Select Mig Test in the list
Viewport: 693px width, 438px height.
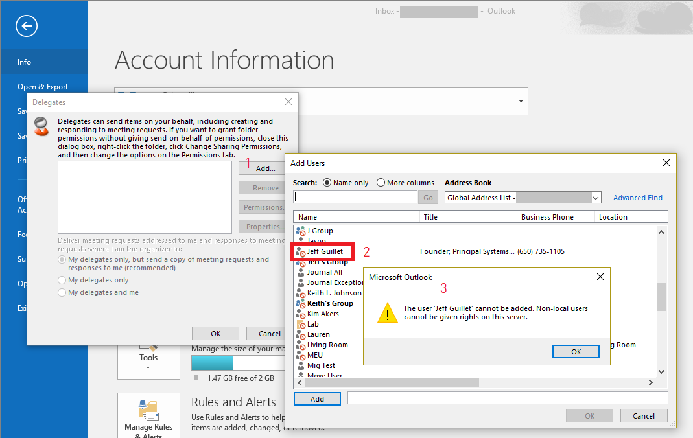[x=322, y=366]
